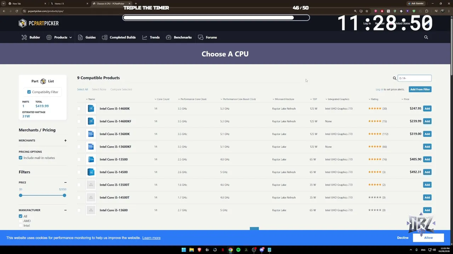Open Spotify from the taskbar
Viewport: 453px width, 254px height.
pos(238,250)
